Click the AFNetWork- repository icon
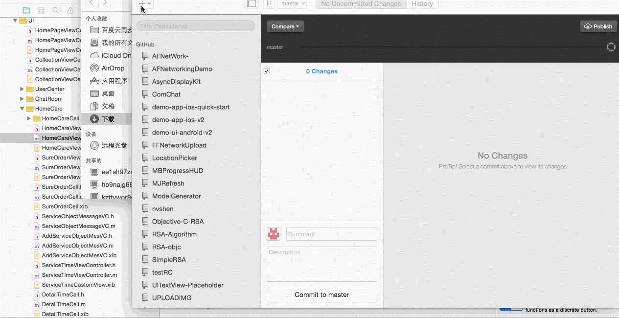 tap(145, 56)
